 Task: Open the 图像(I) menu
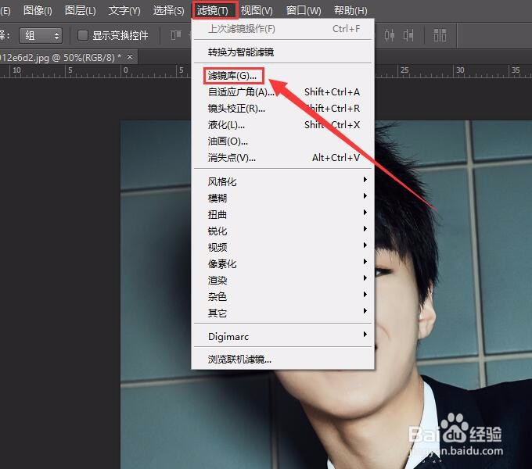coord(38,10)
